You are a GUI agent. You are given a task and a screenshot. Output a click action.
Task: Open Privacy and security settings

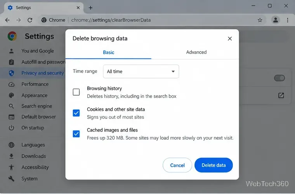(x=43, y=73)
